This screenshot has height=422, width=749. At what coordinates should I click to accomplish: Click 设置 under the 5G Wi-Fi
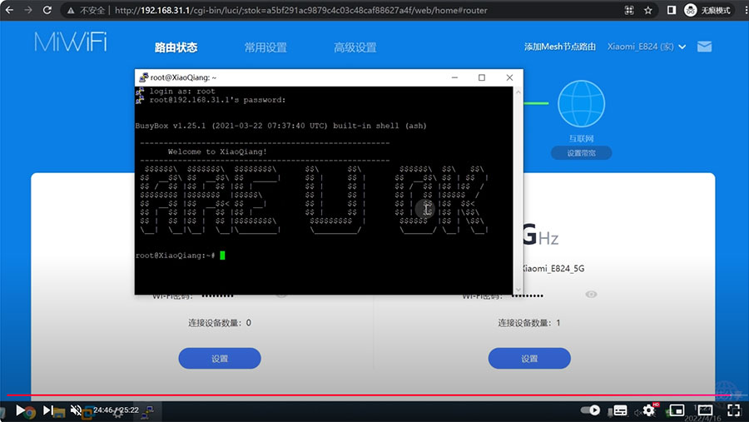coord(529,359)
